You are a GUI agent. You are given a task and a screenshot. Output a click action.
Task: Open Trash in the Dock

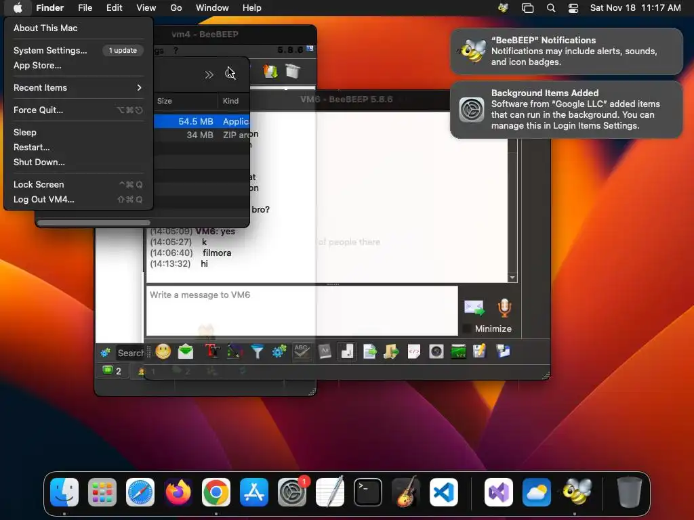(x=629, y=492)
